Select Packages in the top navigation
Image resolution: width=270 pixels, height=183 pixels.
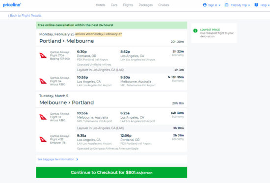(146, 5)
